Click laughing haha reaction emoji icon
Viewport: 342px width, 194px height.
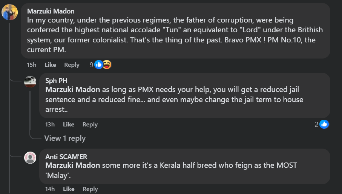click(x=107, y=65)
